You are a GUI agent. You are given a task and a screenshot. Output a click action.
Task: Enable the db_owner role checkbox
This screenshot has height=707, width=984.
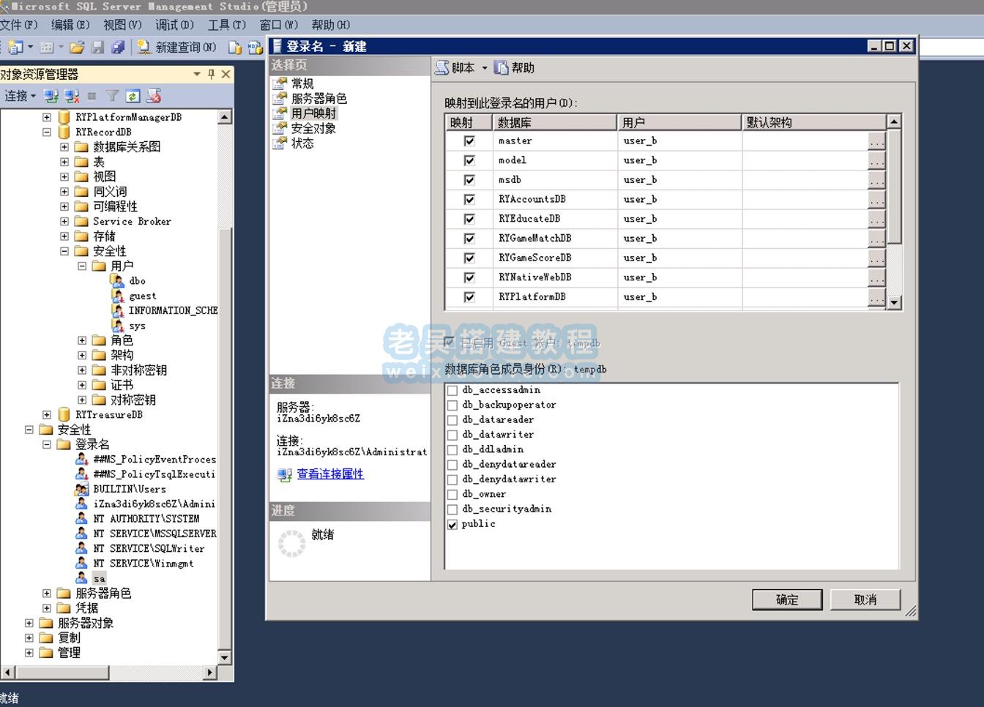(x=452, y=494)
